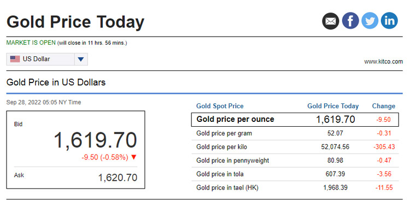410x200 pixels.
Task: Click the 1,620.70 ask price value
Action: click(118, 178)
